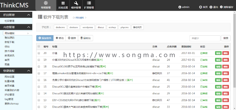Check the box for row 19
Viewport: 236px width, 110px height.
(x=39, y=60)
